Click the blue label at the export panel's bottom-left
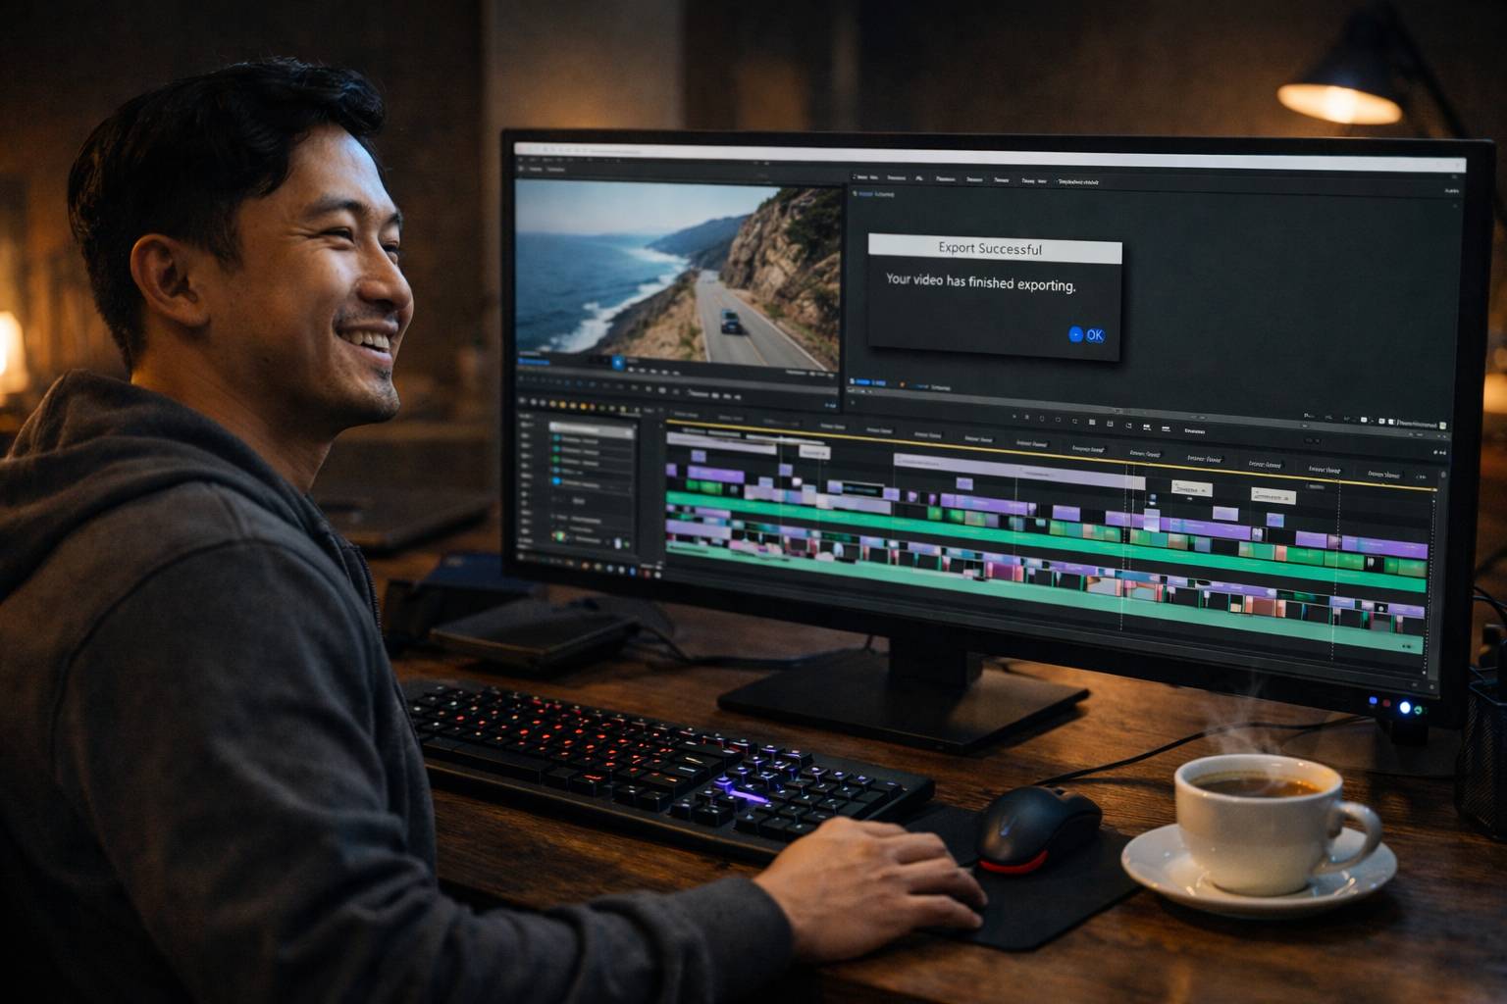 (x=866, y=381)
